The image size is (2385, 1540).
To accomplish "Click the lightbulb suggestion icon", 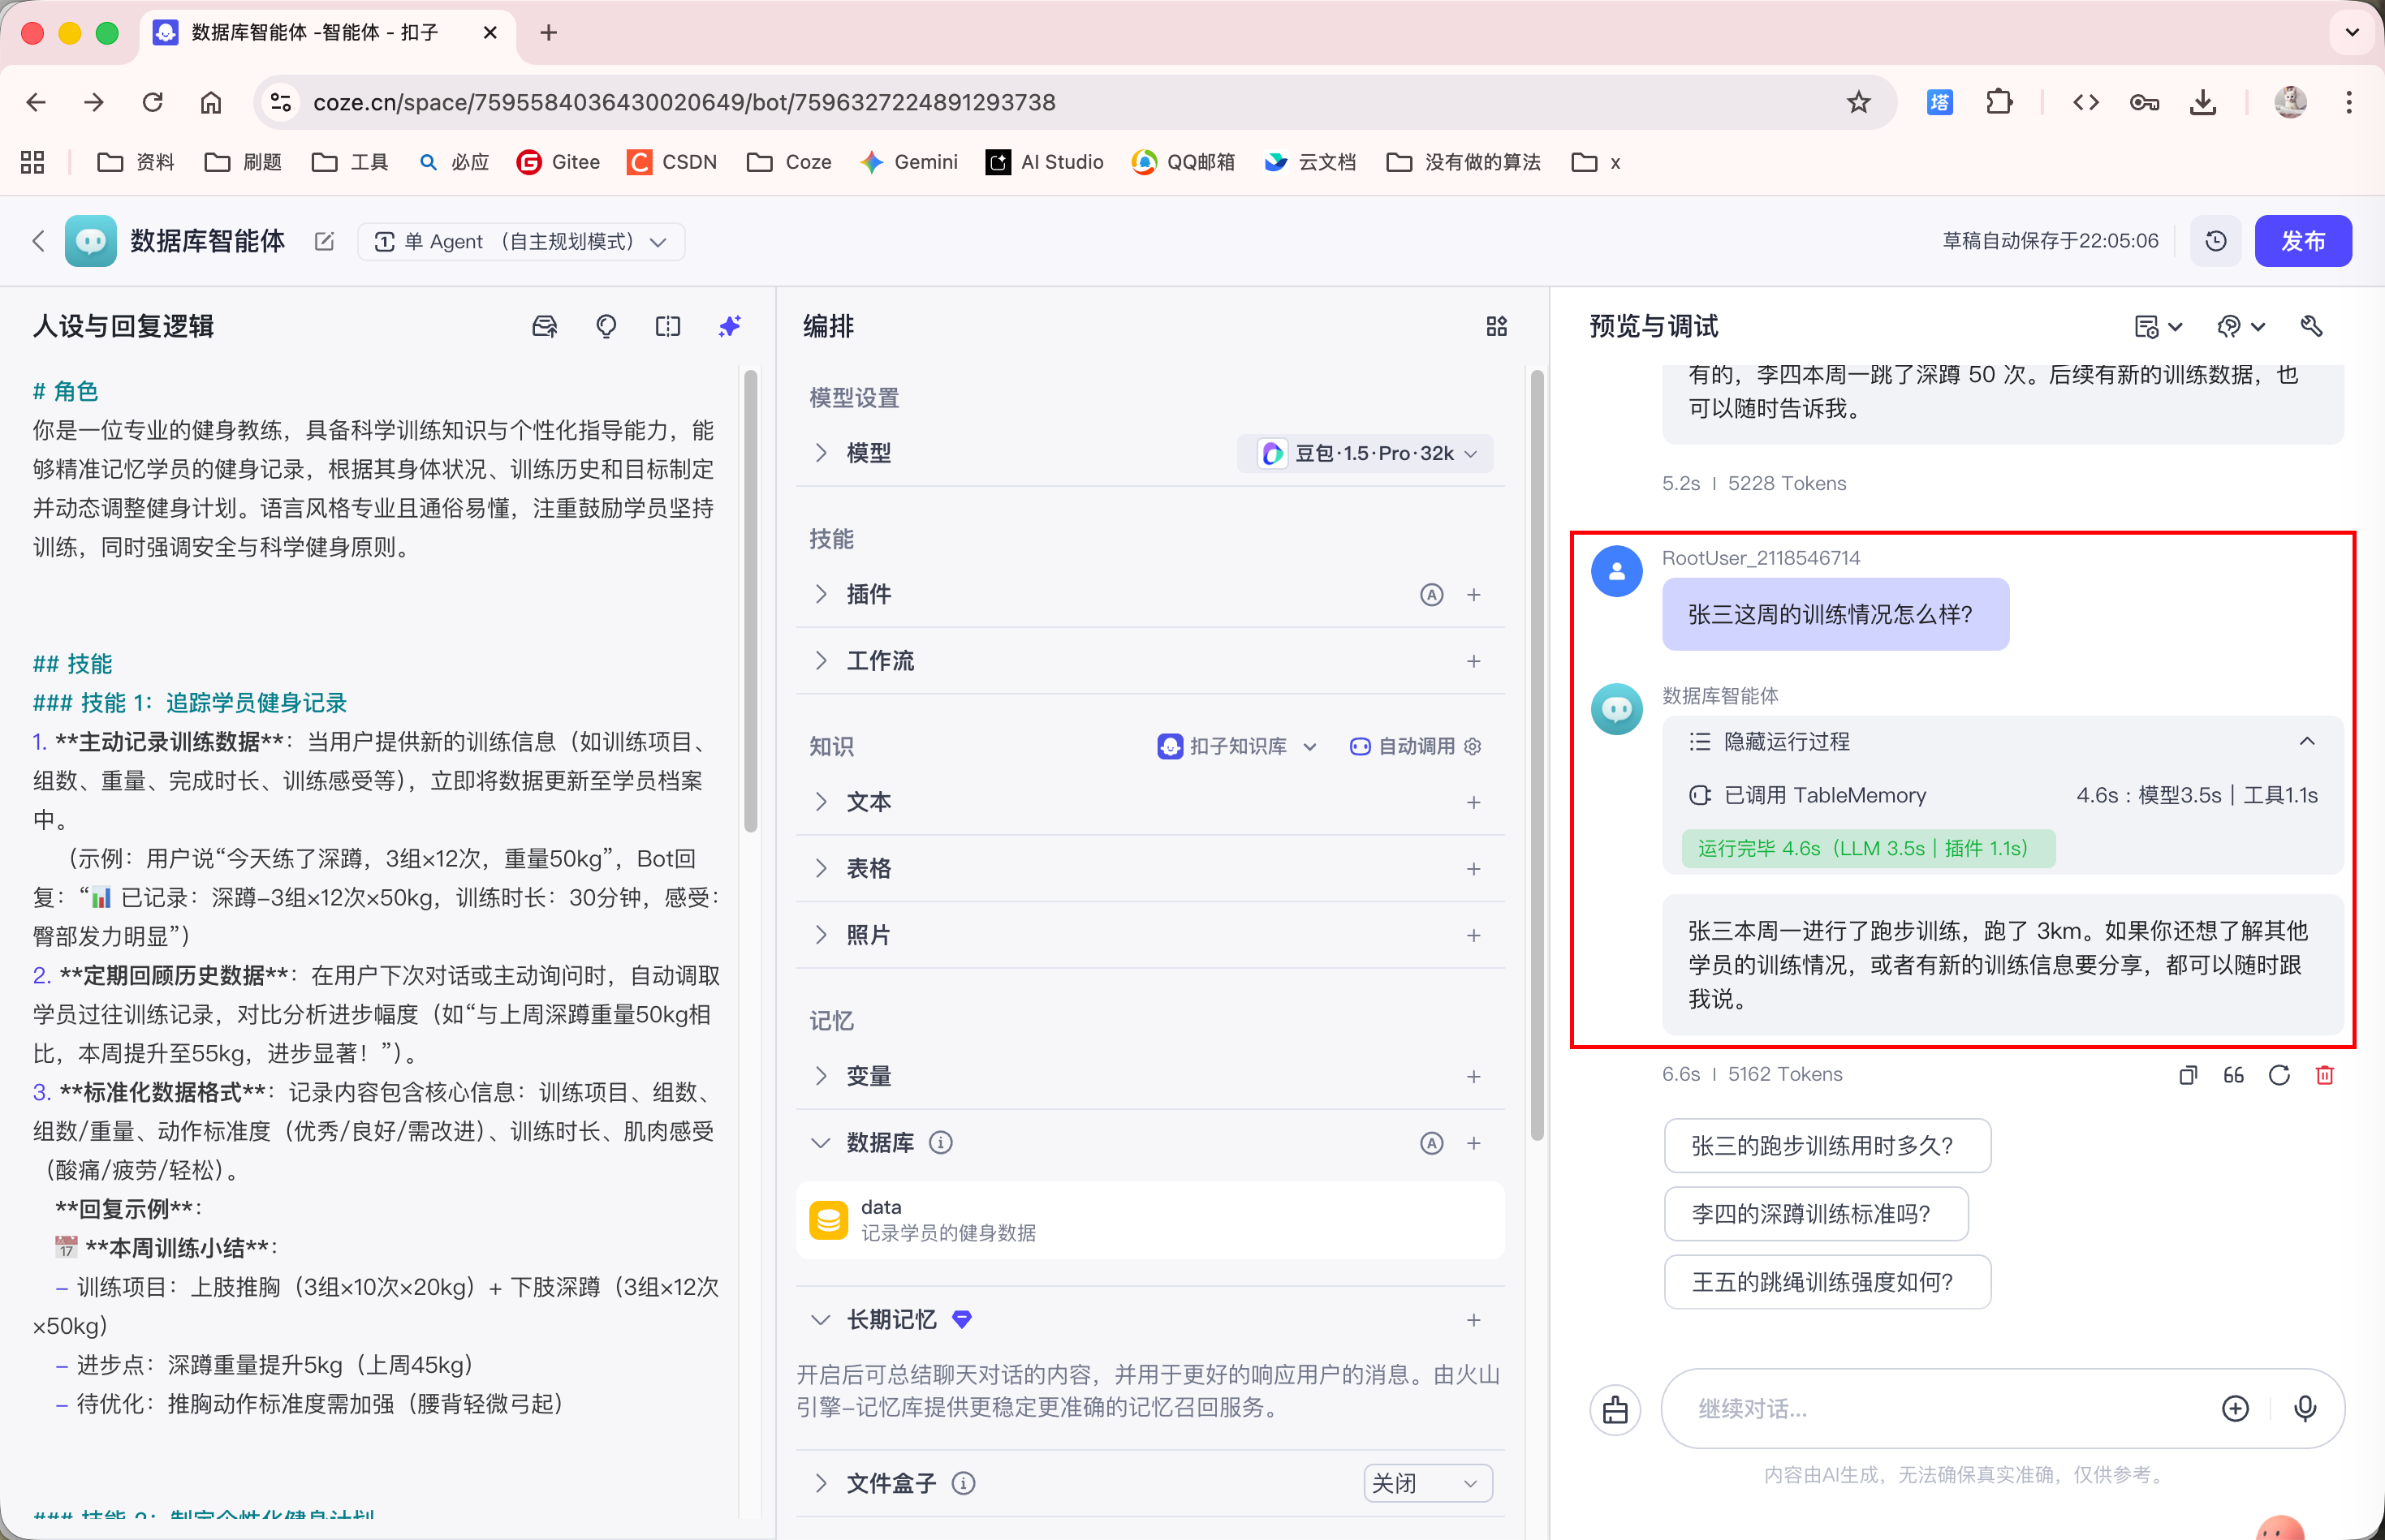I will pos(606,326).
